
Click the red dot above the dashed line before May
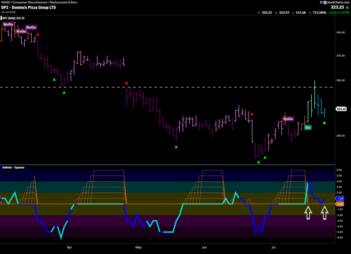(127, 83)
